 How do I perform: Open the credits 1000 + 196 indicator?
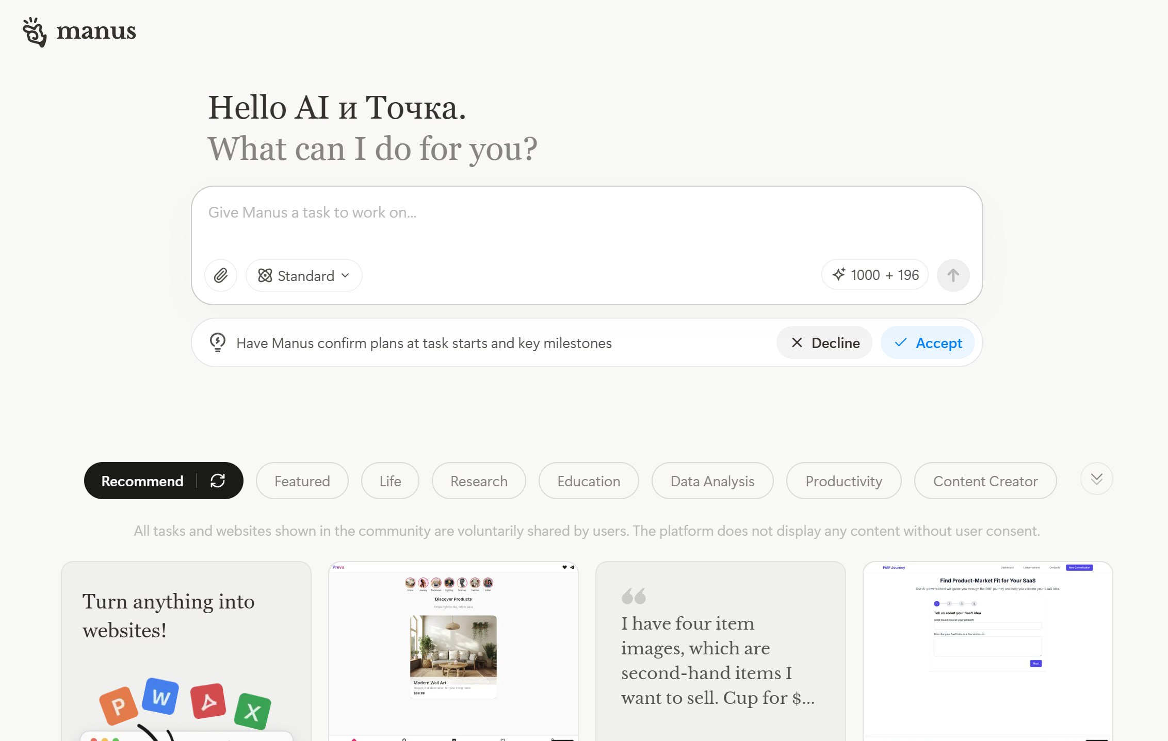pyautogui.click(x=875, y=275)
